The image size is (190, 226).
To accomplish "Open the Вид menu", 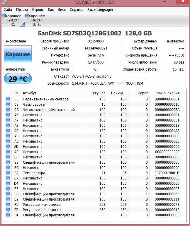I will [51, 10].
